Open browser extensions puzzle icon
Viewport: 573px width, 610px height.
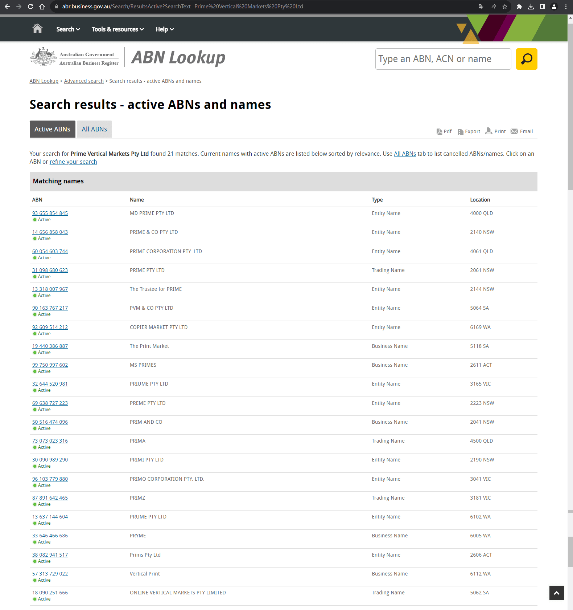(x=519, y=7)
